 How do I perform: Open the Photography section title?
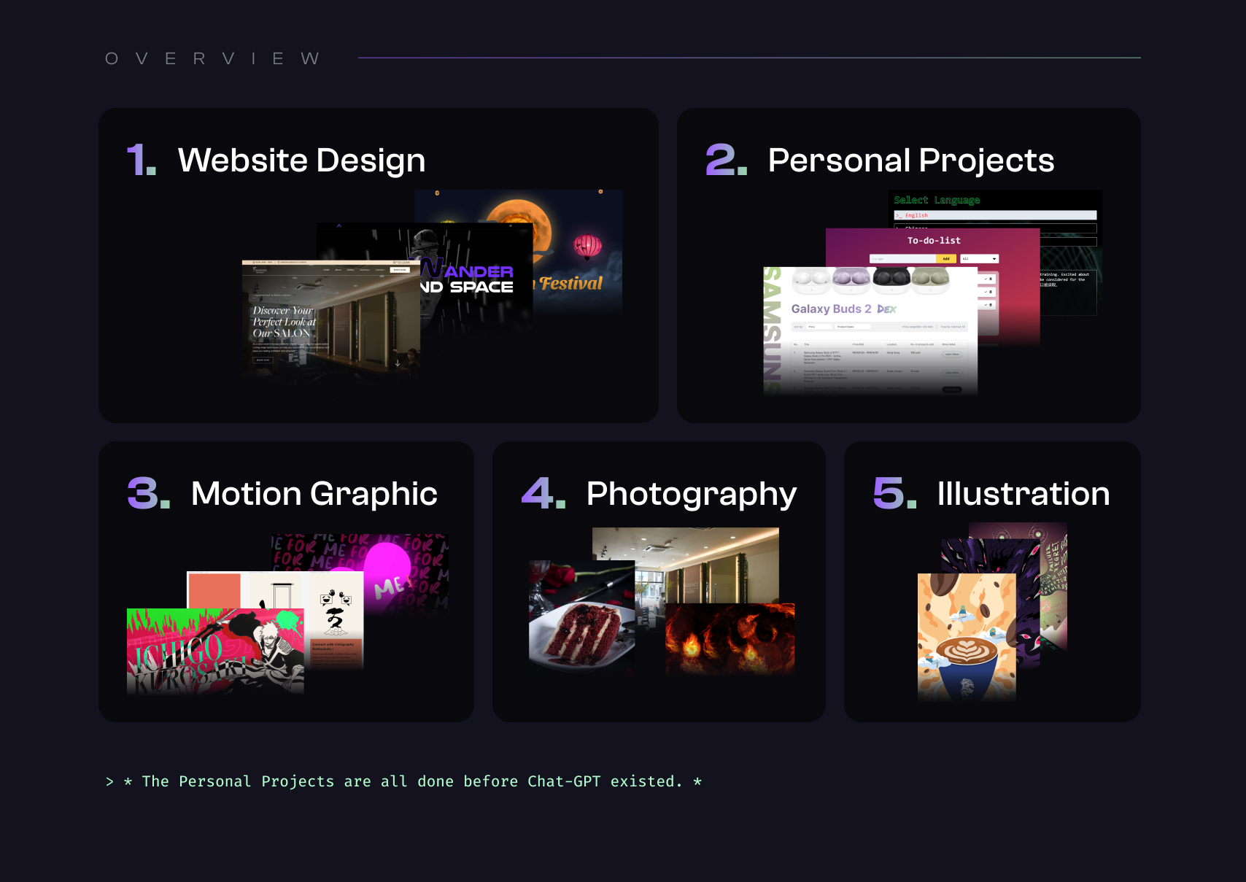[691, 494]
